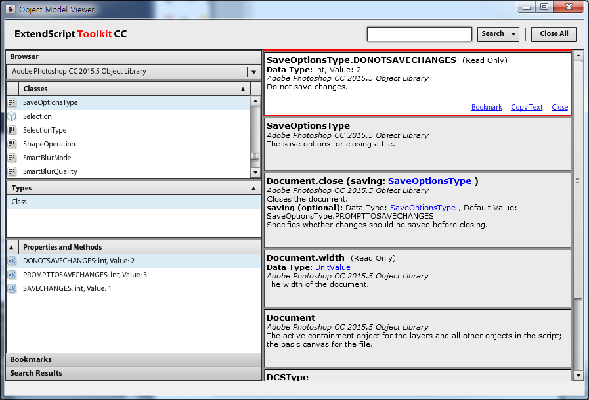Click the Copy Text link
Screen dimensions: 589x400
coord(527,108)
